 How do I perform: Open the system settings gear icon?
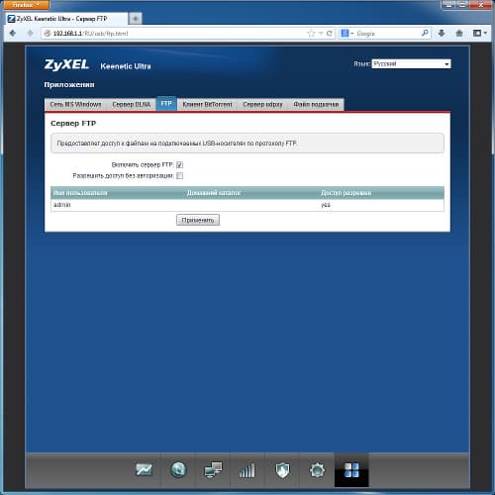(x=317, y=470)
